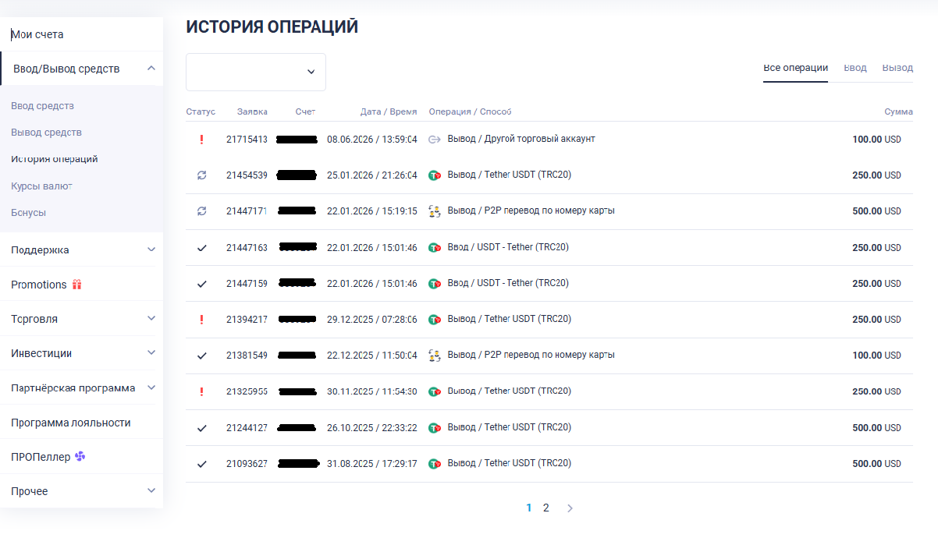938x552 pixels.
Task: Click Tether icon in the 26.10.2025 row
Action: coord(435,428)
